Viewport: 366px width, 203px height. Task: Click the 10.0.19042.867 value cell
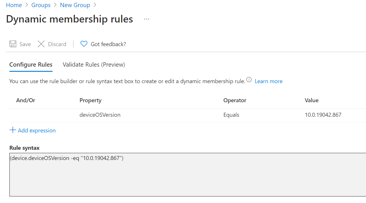[x=323, y=115]
